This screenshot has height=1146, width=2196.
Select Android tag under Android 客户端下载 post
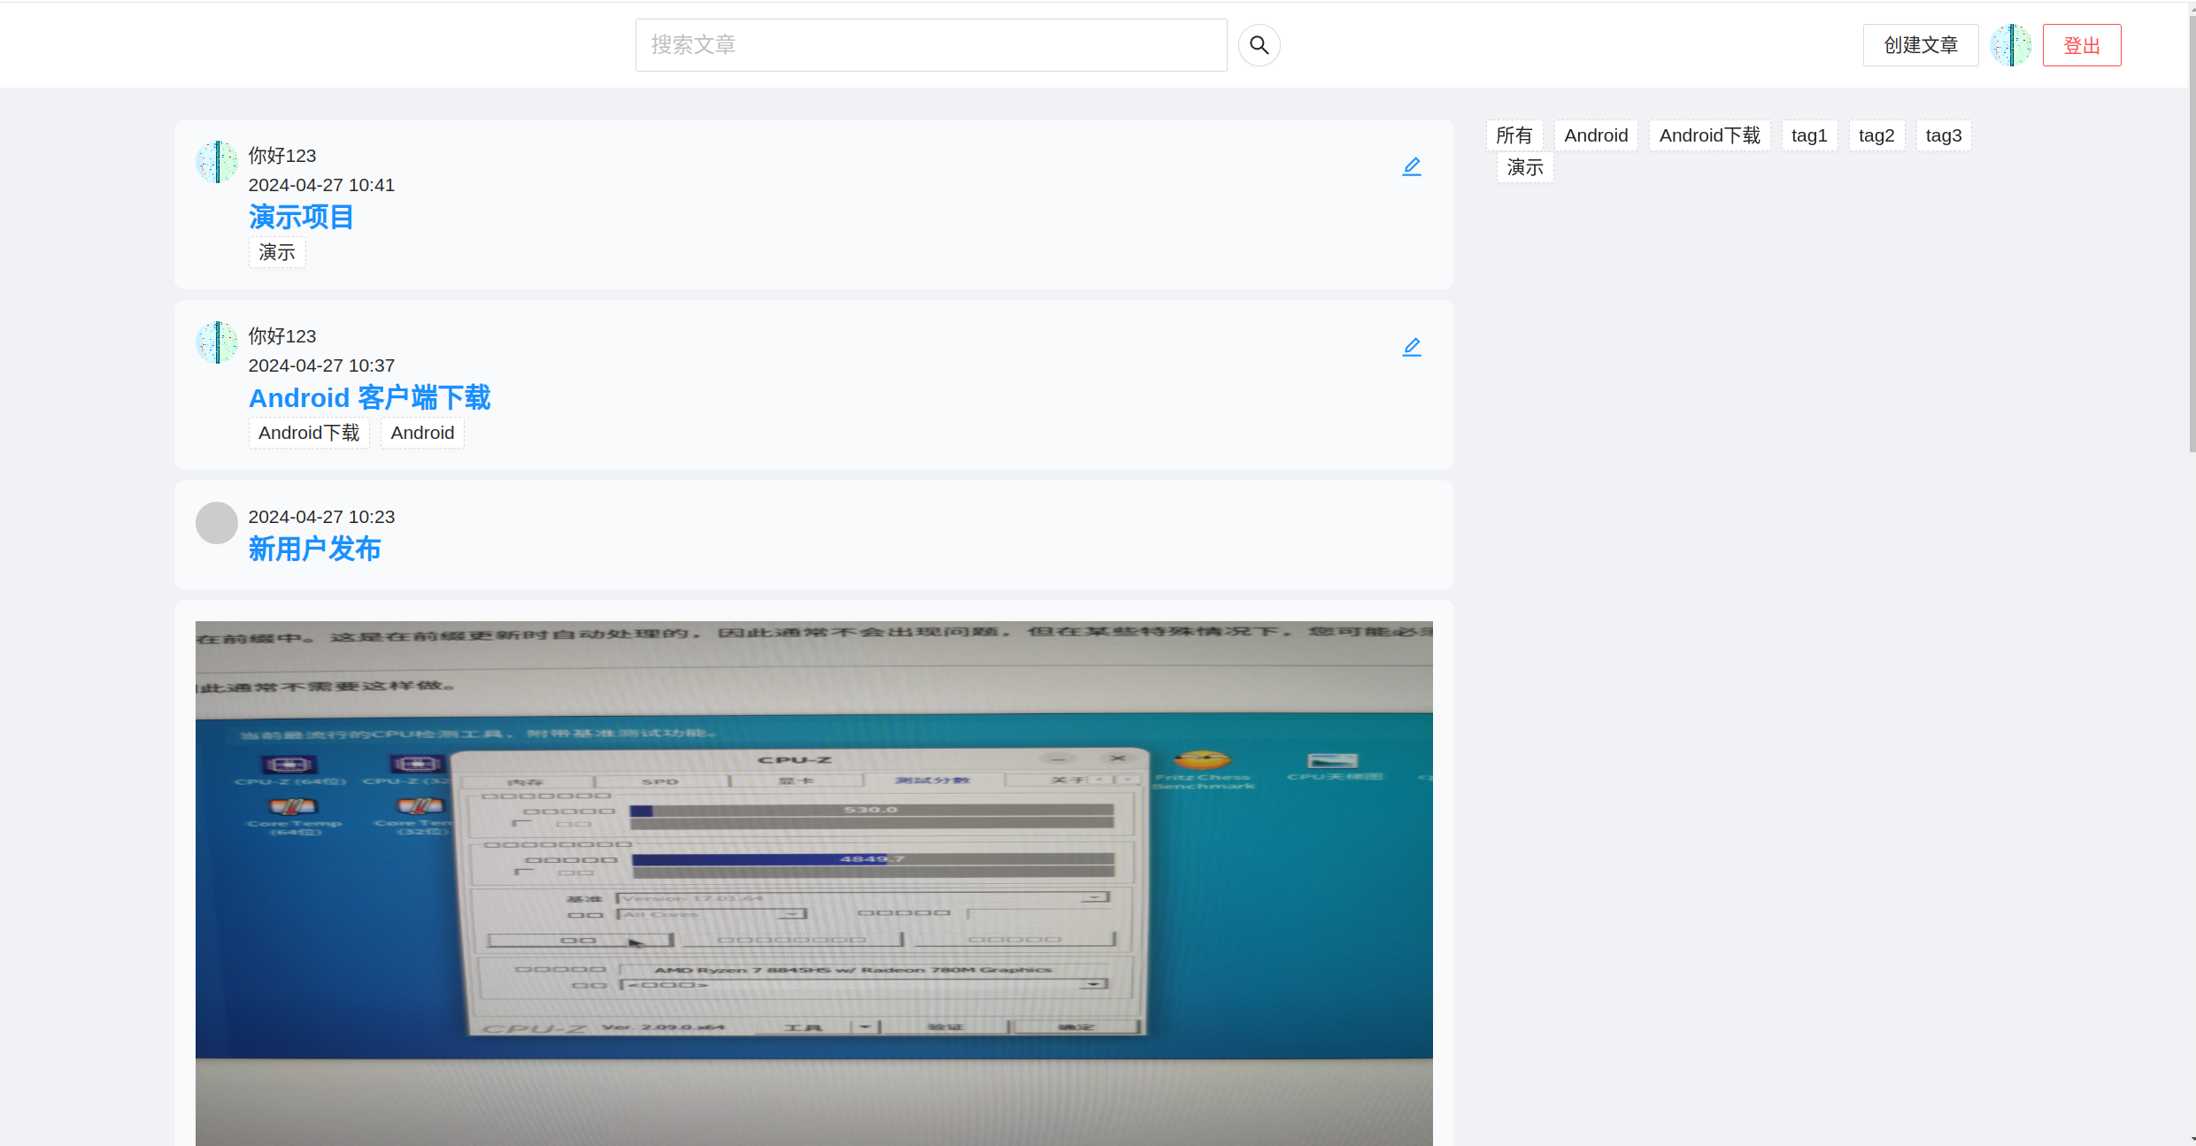coord(422,433)
